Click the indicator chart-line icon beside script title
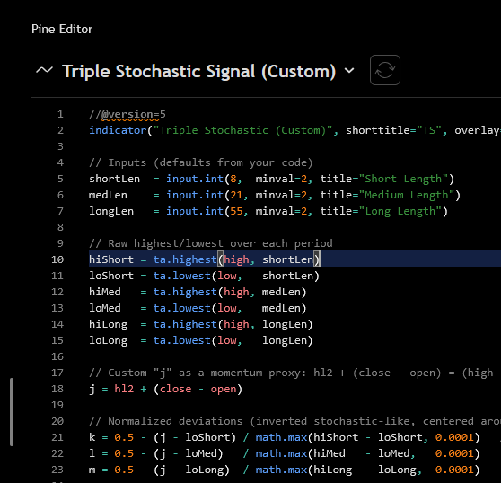This screenshot has height=483, width=501. 44,70
